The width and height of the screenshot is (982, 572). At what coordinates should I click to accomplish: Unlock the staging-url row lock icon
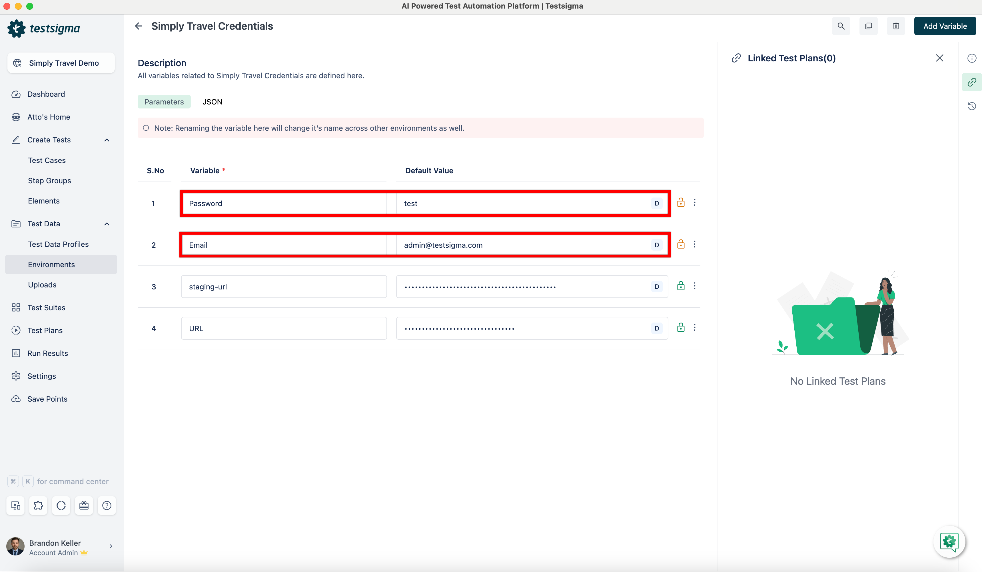681,286
